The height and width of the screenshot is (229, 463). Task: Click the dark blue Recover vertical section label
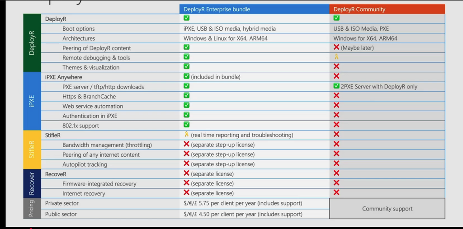(32, 183)
